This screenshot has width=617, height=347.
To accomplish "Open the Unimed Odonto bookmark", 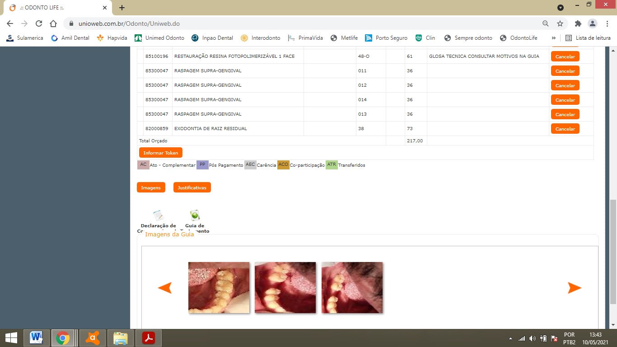I will point(159,38).
